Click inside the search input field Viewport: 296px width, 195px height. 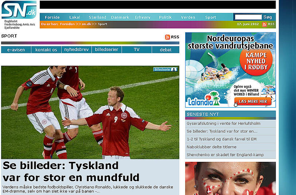coord(248,17)
